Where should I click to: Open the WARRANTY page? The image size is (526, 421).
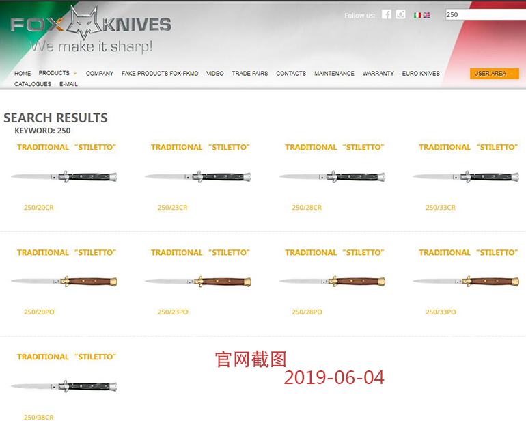(x=378, y=74)
